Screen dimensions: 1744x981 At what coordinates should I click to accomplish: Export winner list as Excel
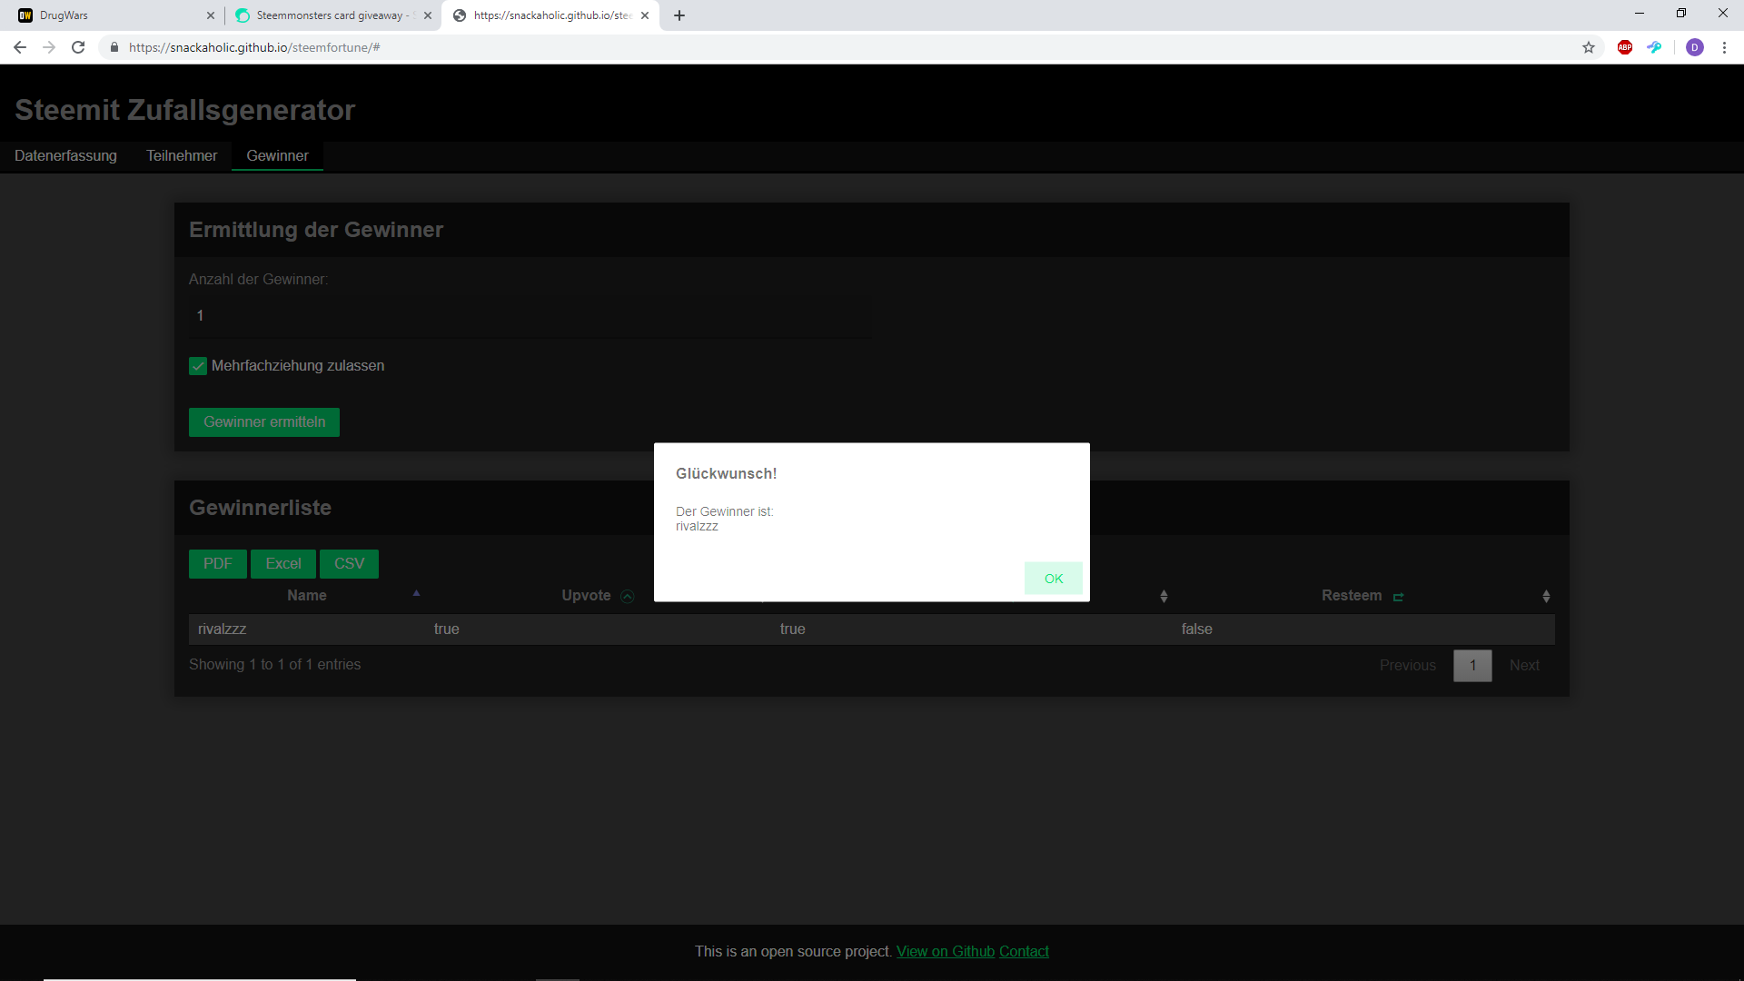tap(283, 564)
